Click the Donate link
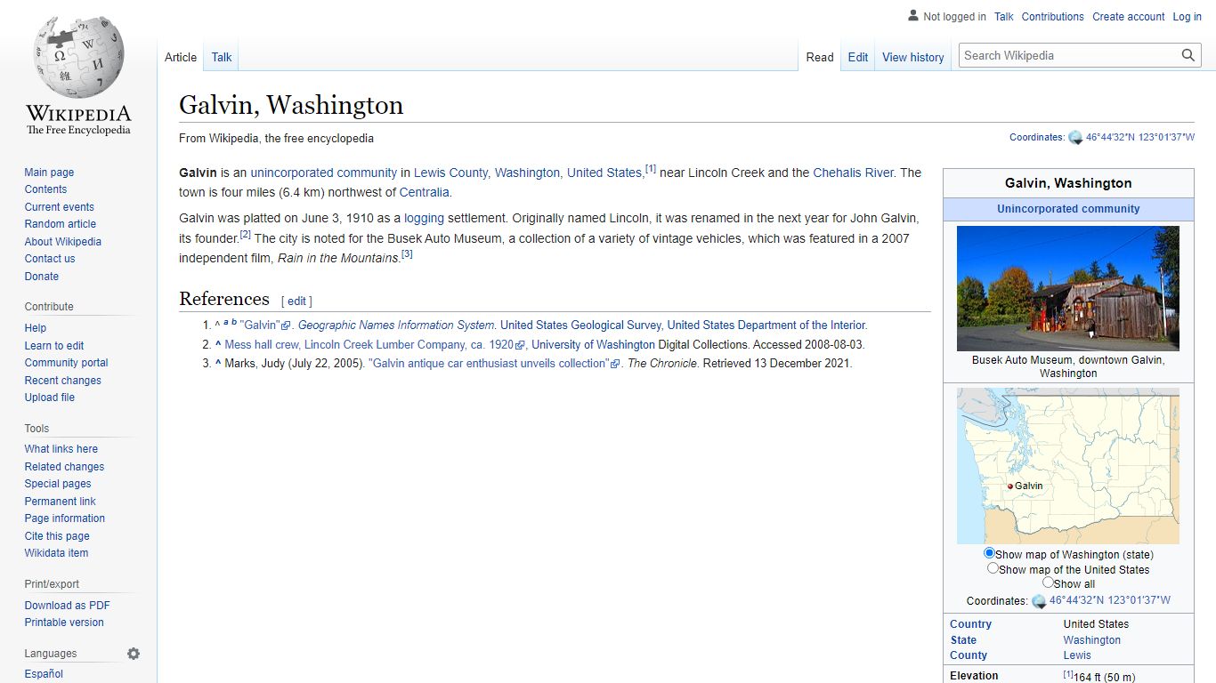The height and width of the screenshot is (683, 1216). 42,277
